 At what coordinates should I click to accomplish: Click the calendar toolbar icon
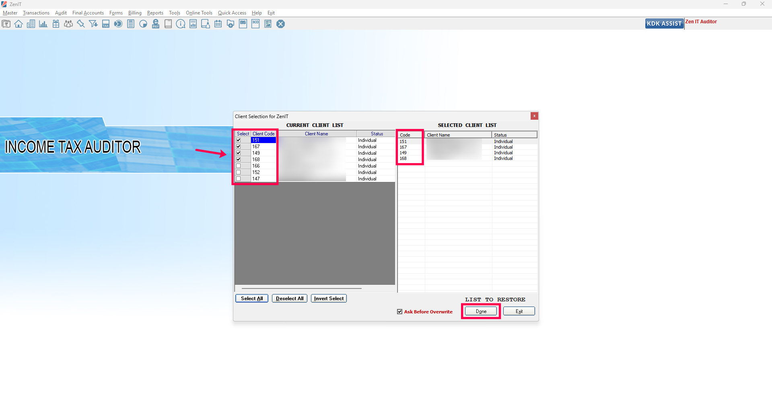click(x=218, y=24)
